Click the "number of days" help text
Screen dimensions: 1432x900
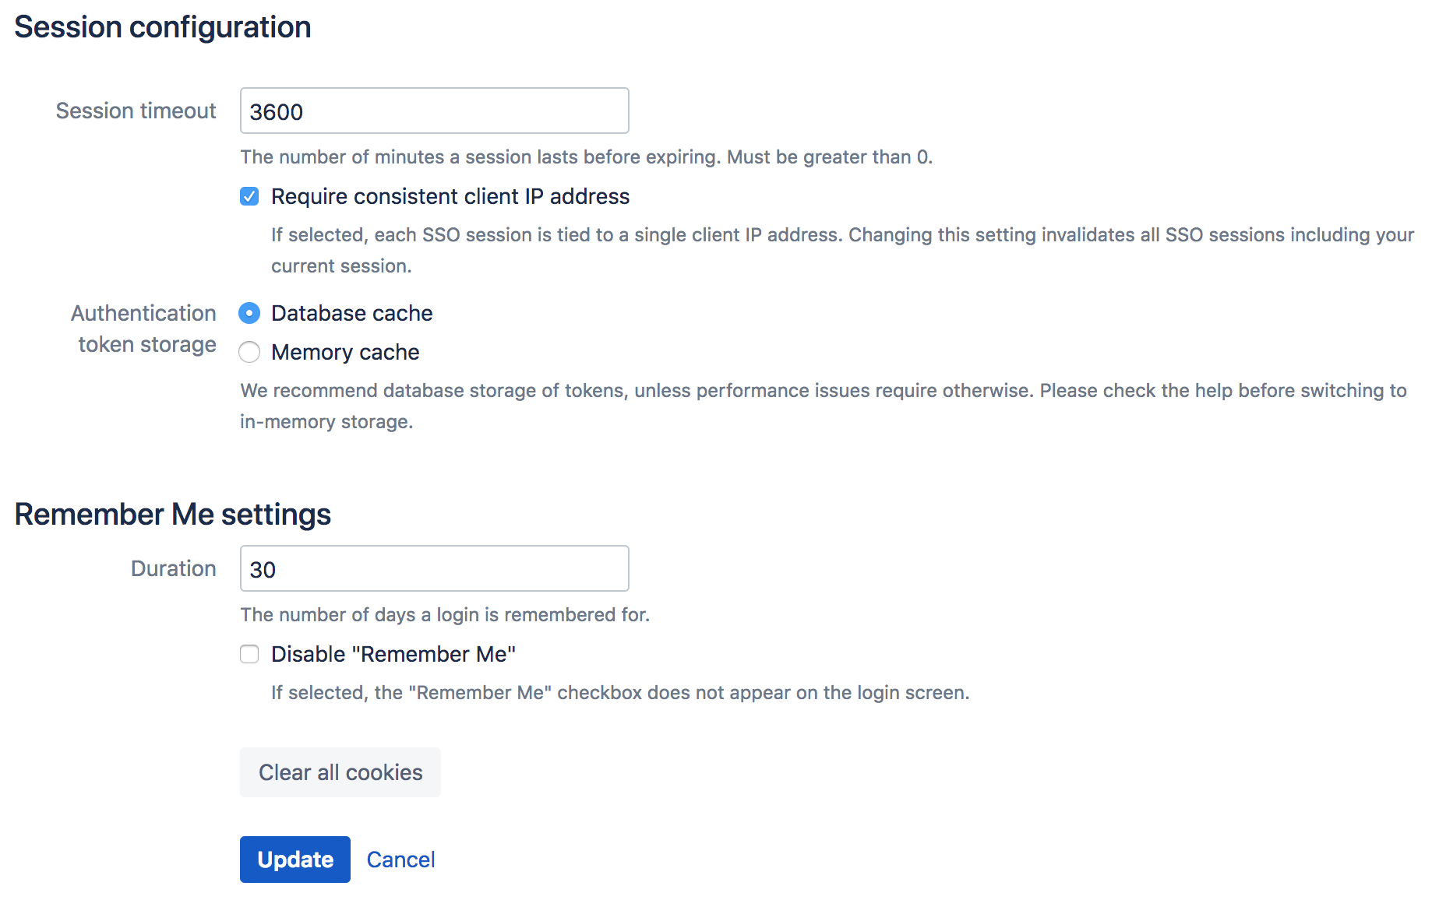click(445, 615)
